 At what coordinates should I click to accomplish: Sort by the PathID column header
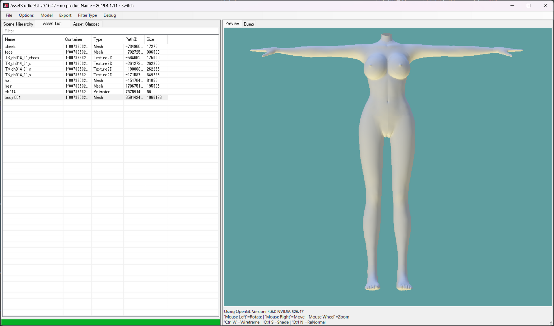(134, 39)
